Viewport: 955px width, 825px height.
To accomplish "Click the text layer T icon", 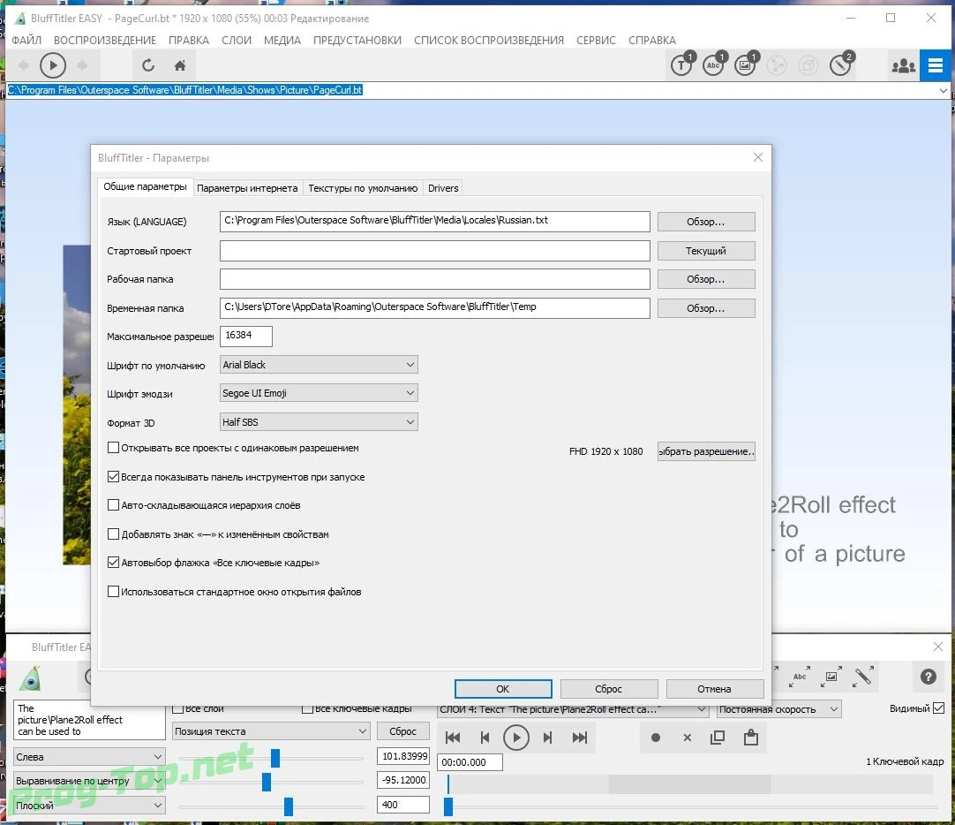I will coord(681,64).
